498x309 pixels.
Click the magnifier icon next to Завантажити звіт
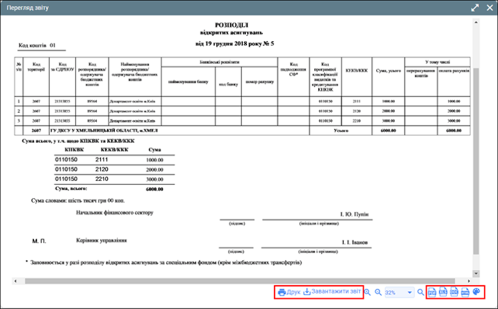coord(368,293)
